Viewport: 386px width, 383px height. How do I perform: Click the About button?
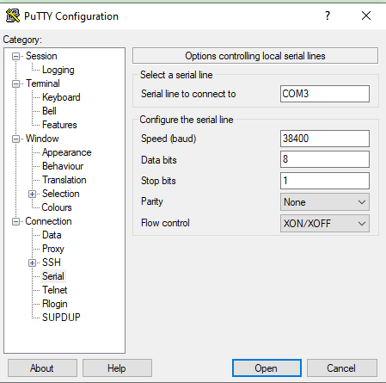42,368
